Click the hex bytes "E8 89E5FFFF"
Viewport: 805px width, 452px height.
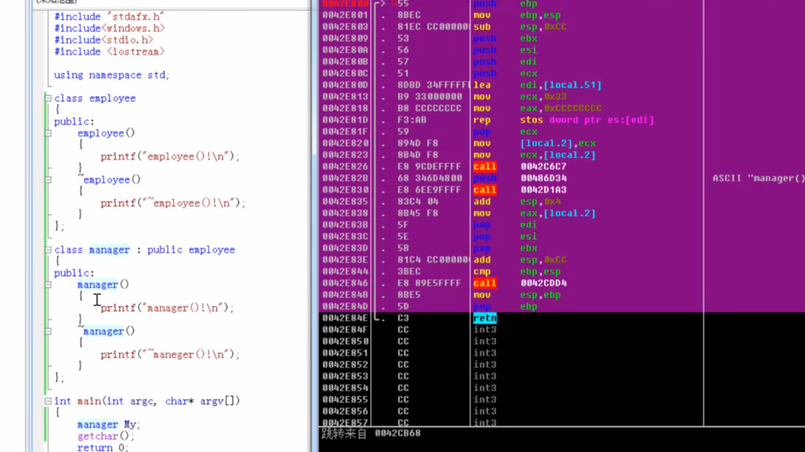(429, 283)
